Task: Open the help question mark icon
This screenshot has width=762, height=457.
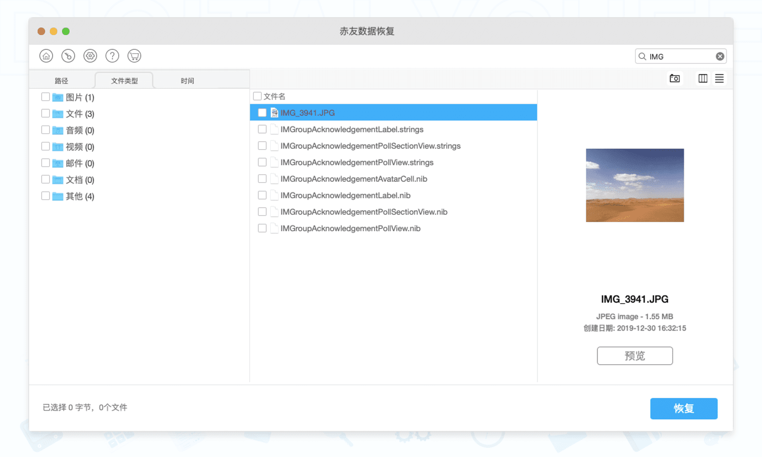Action: (x=112, y=56)
